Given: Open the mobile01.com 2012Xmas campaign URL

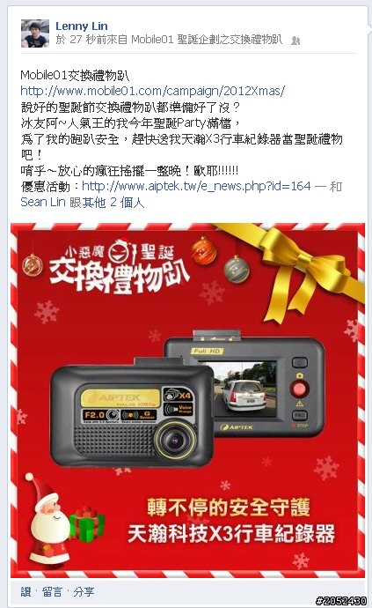Looking at the screenshot, I should pyautogui.click(x=152, y=91).
